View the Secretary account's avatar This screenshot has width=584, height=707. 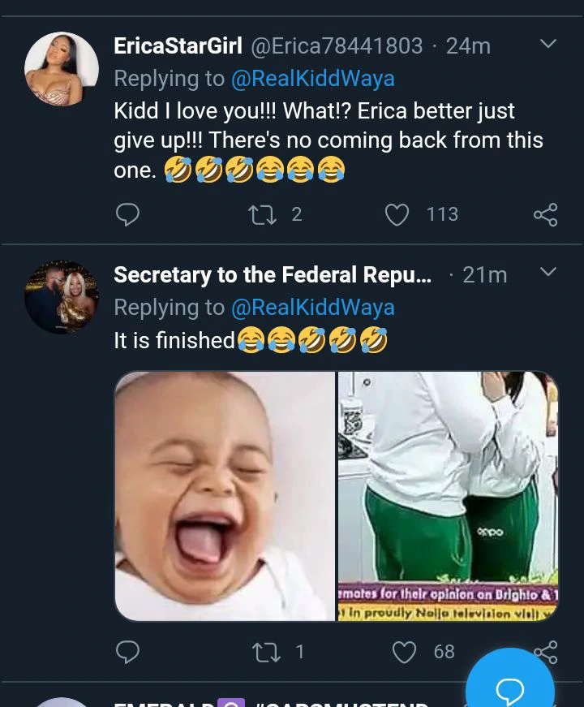pyautogui.click(x=62, y=297)
